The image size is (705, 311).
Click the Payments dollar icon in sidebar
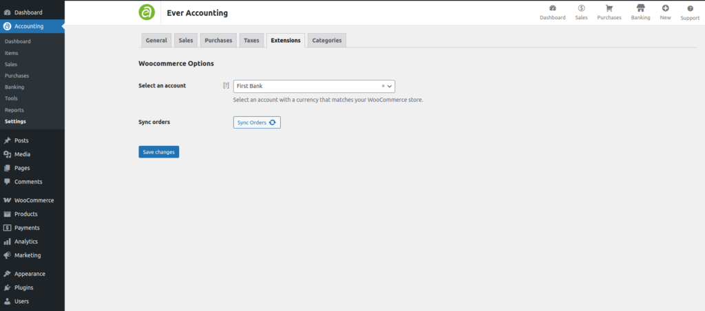7,228
